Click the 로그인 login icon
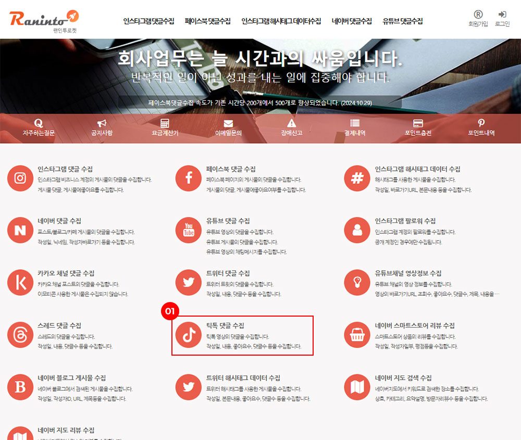This screenshot has width=521, height=440. coord(502,14)
